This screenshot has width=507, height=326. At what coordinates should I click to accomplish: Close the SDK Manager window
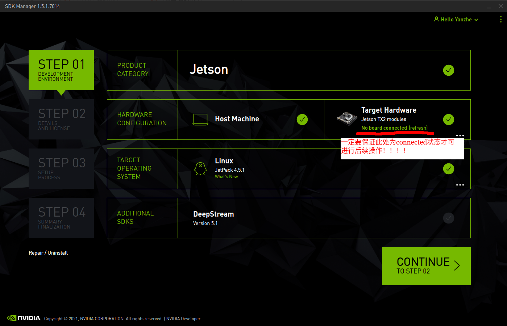(501, 6)
